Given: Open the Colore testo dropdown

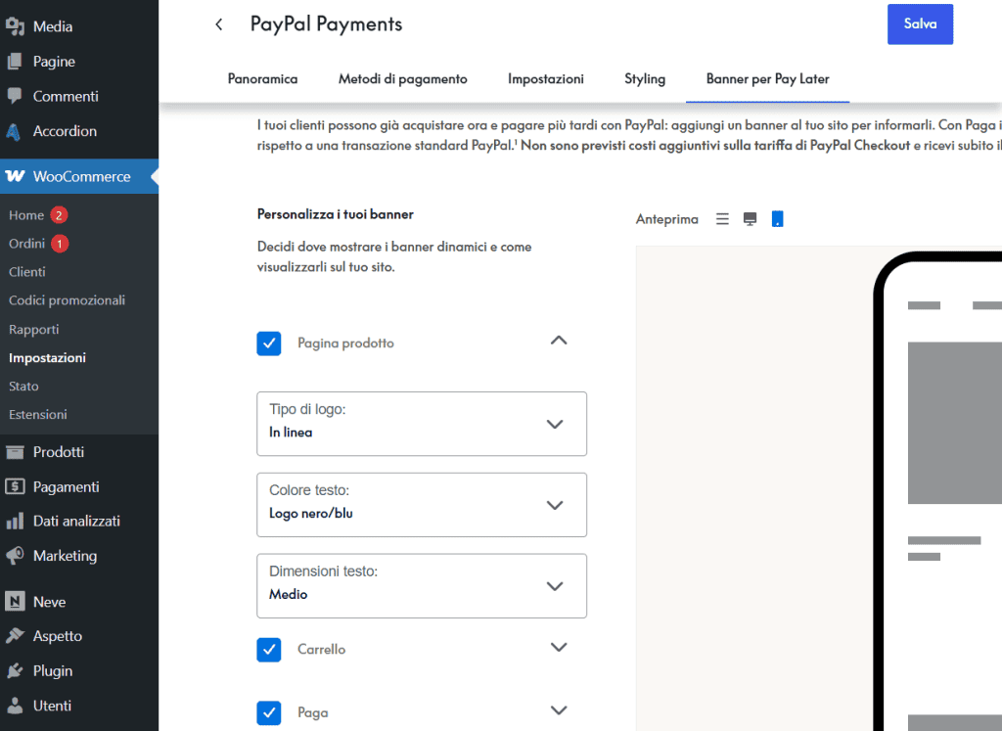Looking at the screenshot, I should 422,505.
